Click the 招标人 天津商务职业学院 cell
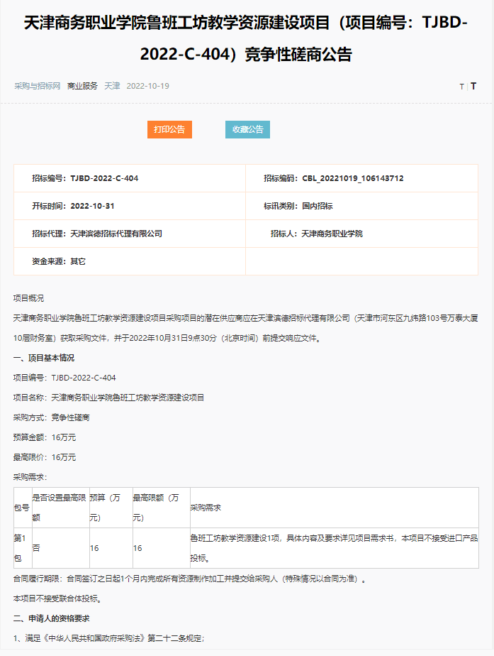This screenshot has height=656, width=494. [x=361, y=234]
